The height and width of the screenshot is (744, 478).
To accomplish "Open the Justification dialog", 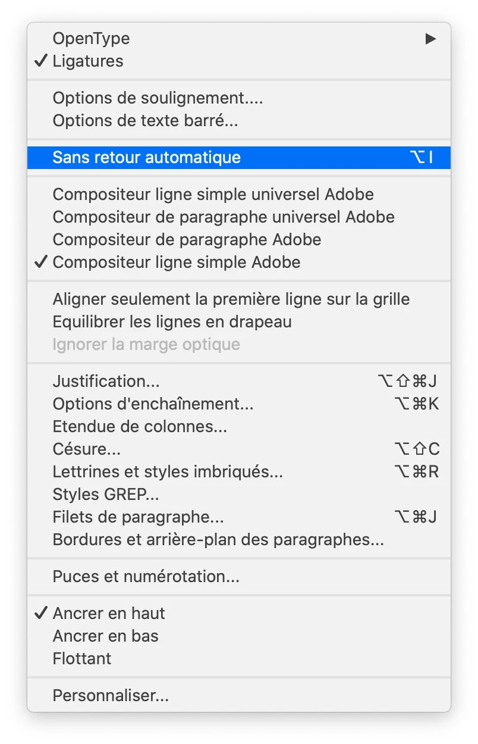I will point(106,382).
